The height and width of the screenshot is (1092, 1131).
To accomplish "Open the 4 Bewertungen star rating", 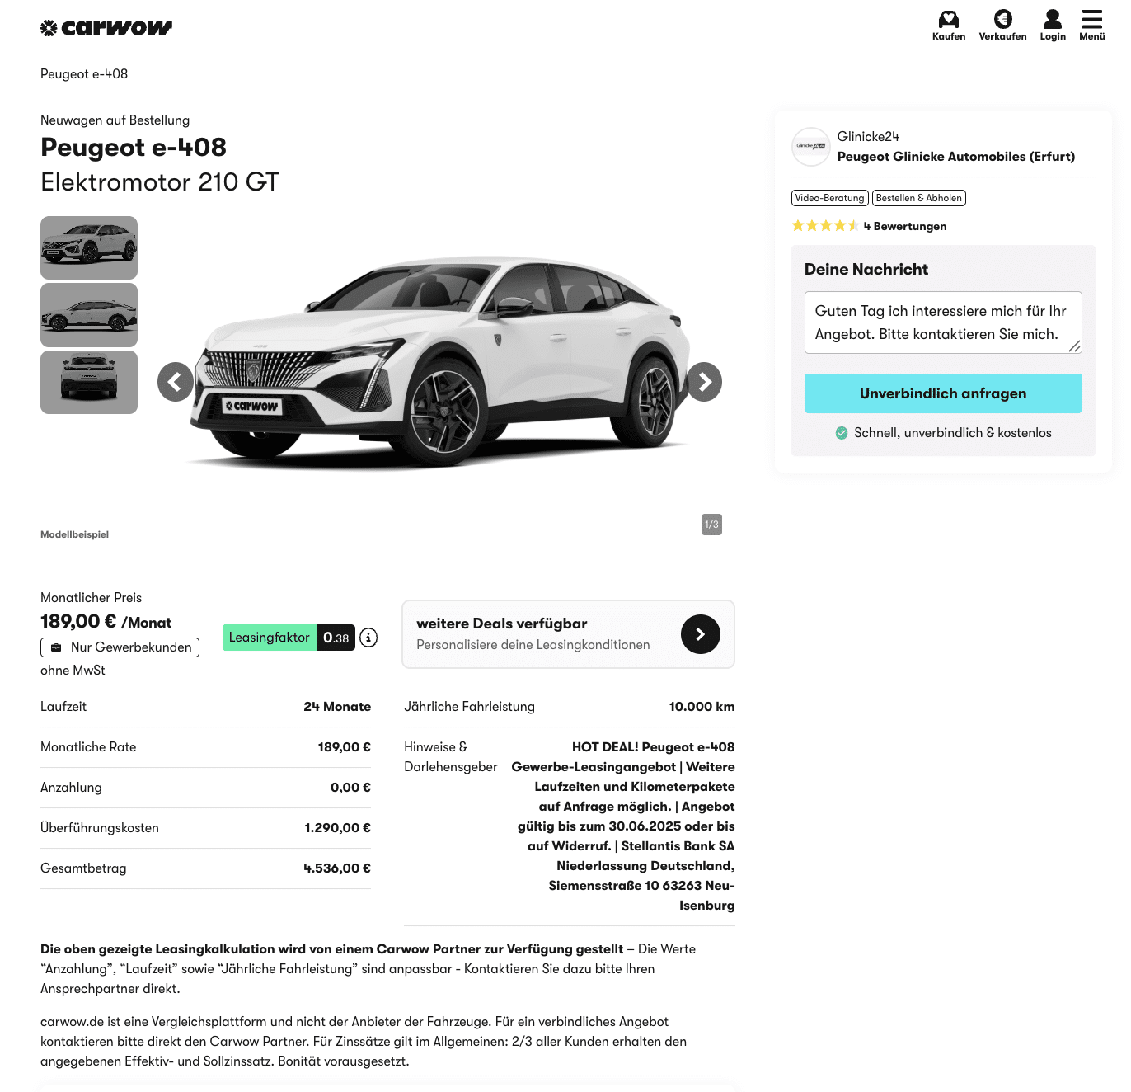I will (869, 226).
